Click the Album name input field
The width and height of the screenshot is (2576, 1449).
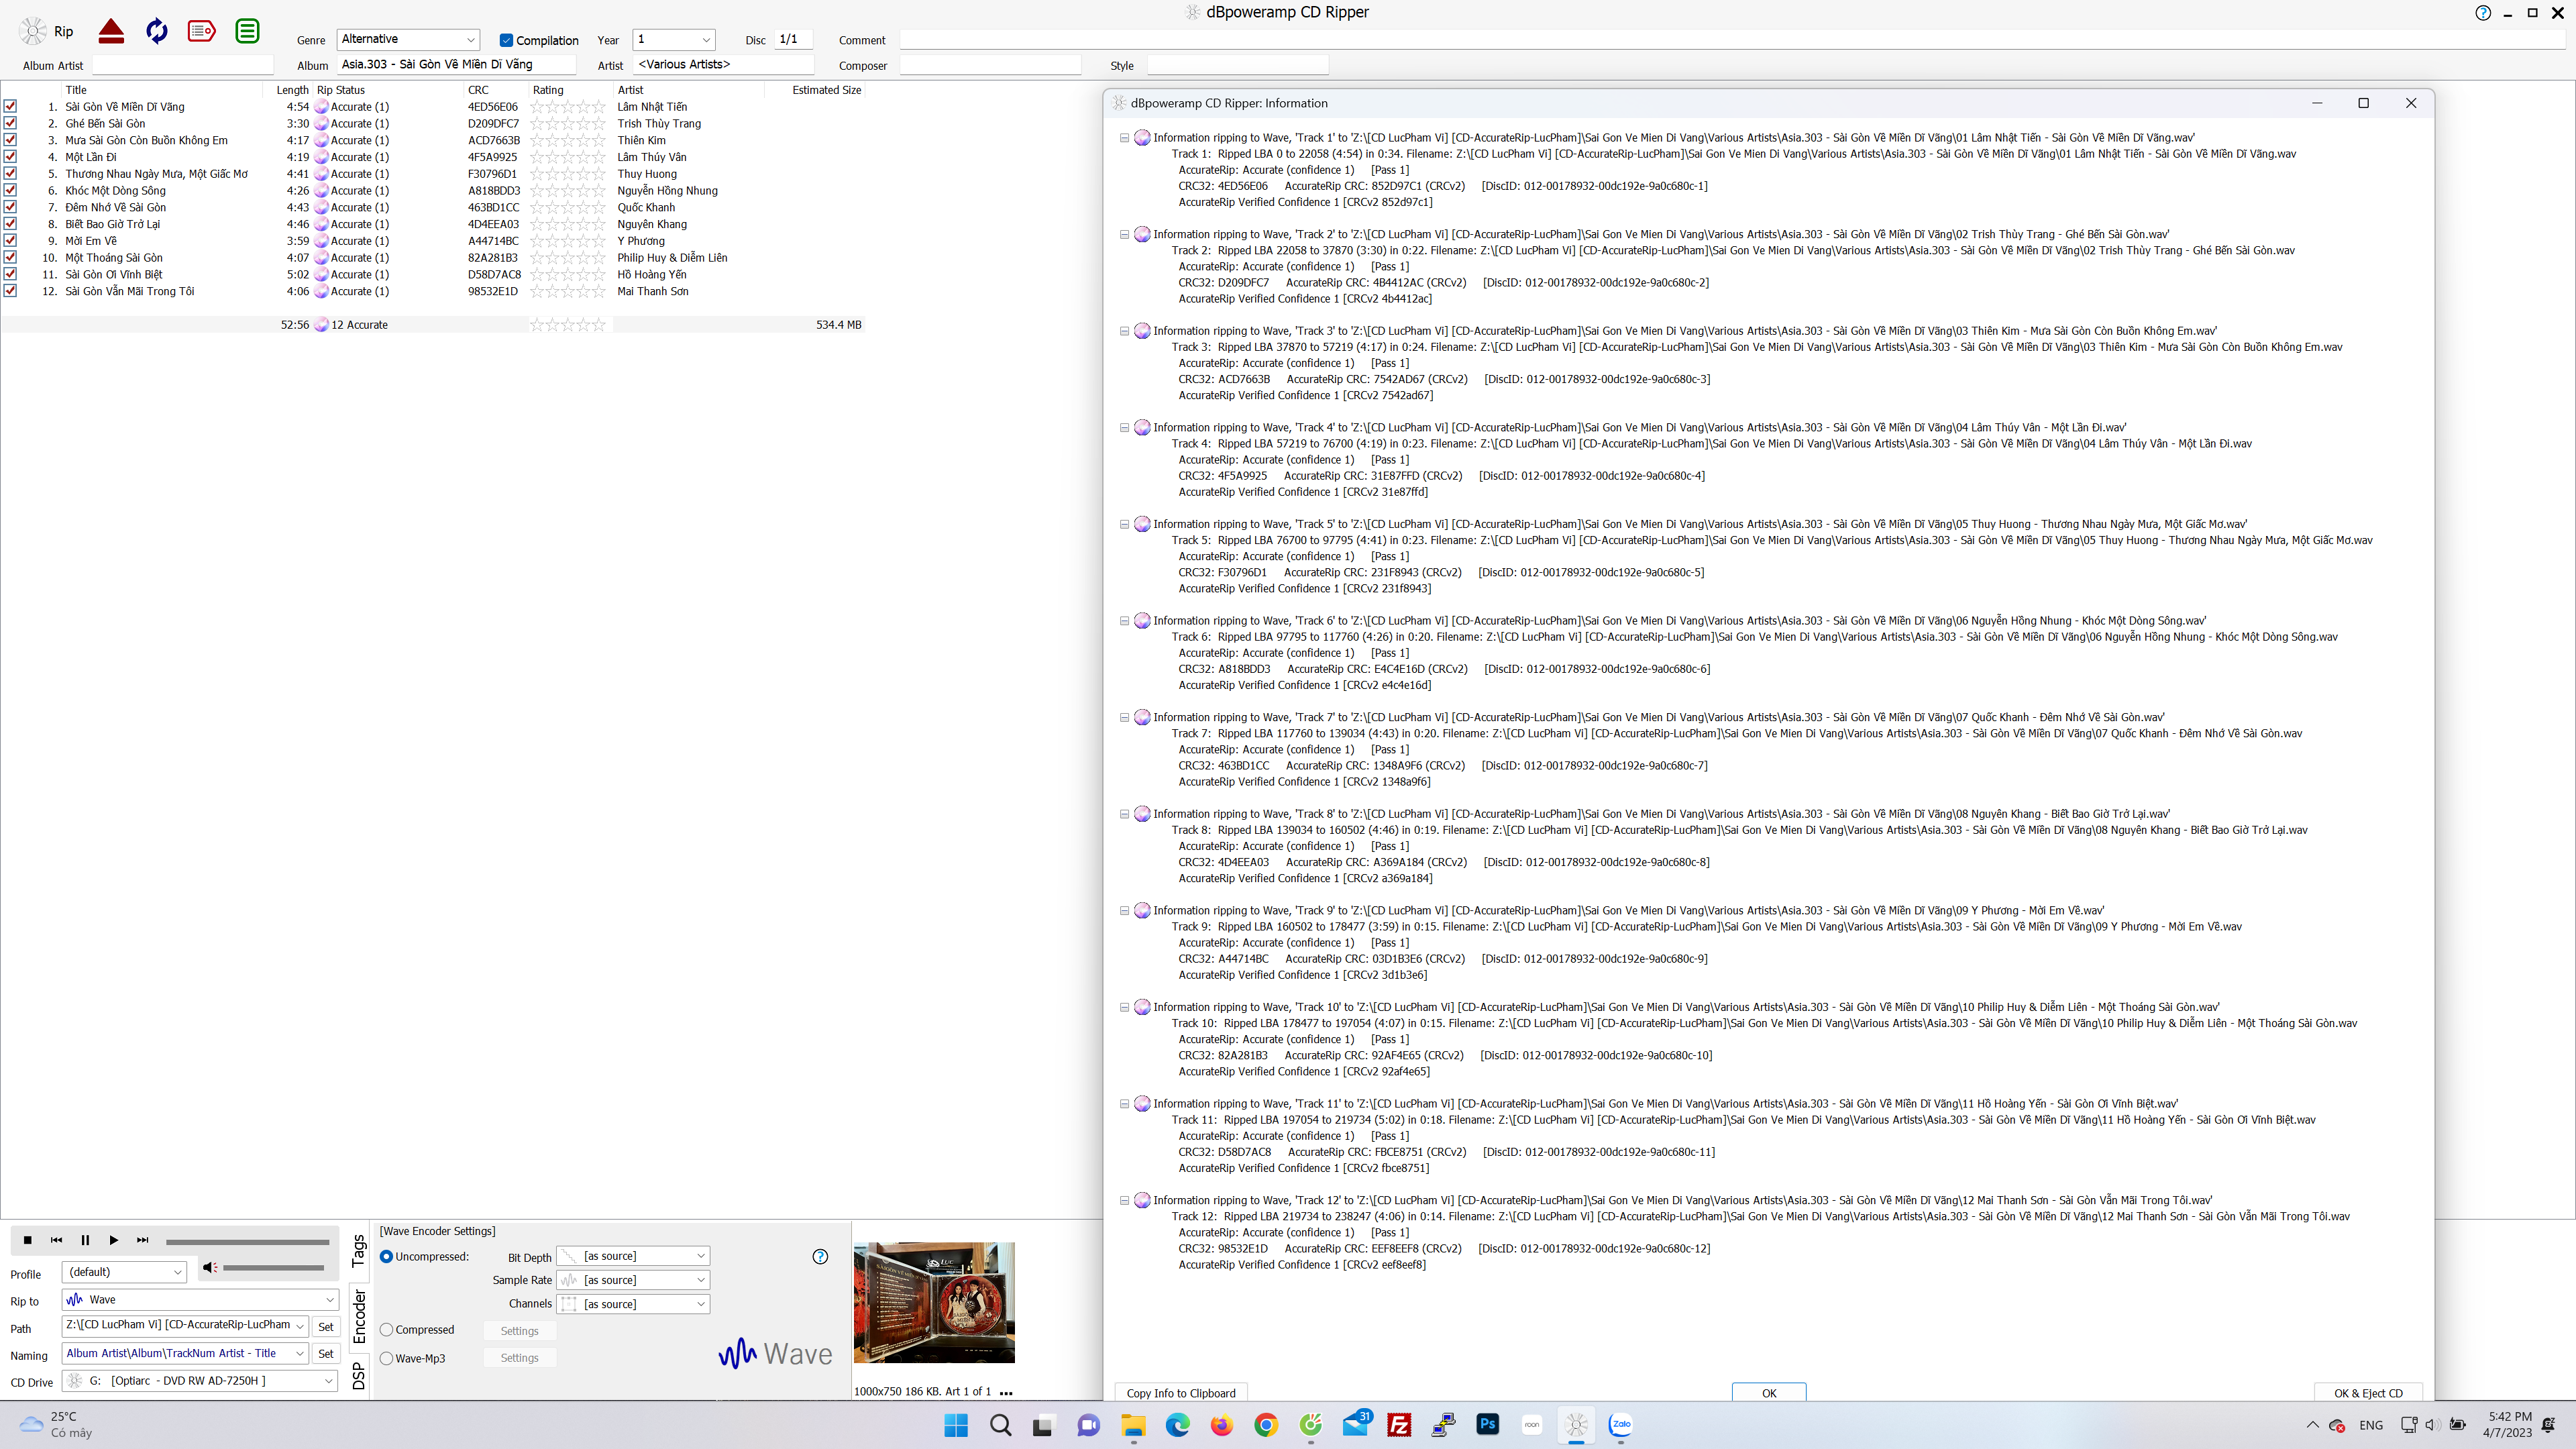455,64
